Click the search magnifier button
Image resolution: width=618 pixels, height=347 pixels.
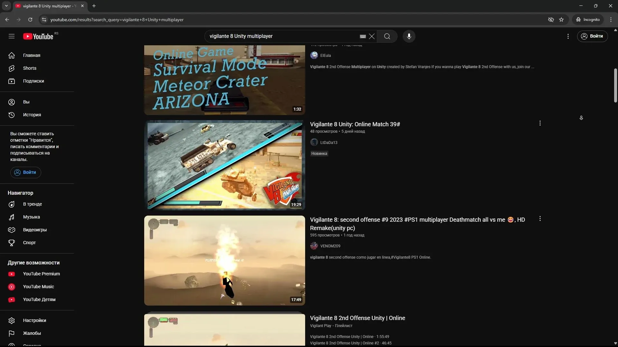tap(387, 36)
